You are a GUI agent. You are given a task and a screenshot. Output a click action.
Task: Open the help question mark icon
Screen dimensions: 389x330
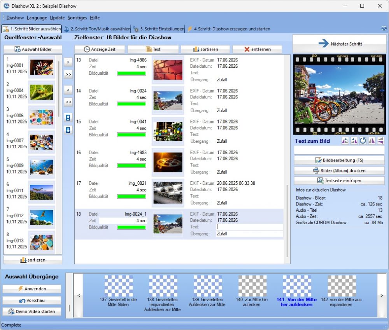pos(384,28)
